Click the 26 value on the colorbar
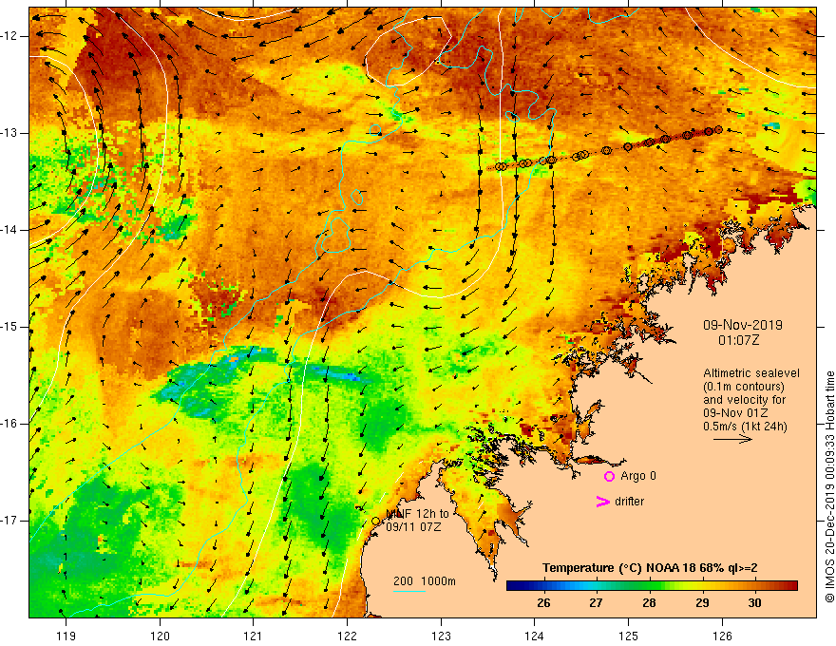The height and width of the screenshot is (646, 836). [543, 603]
